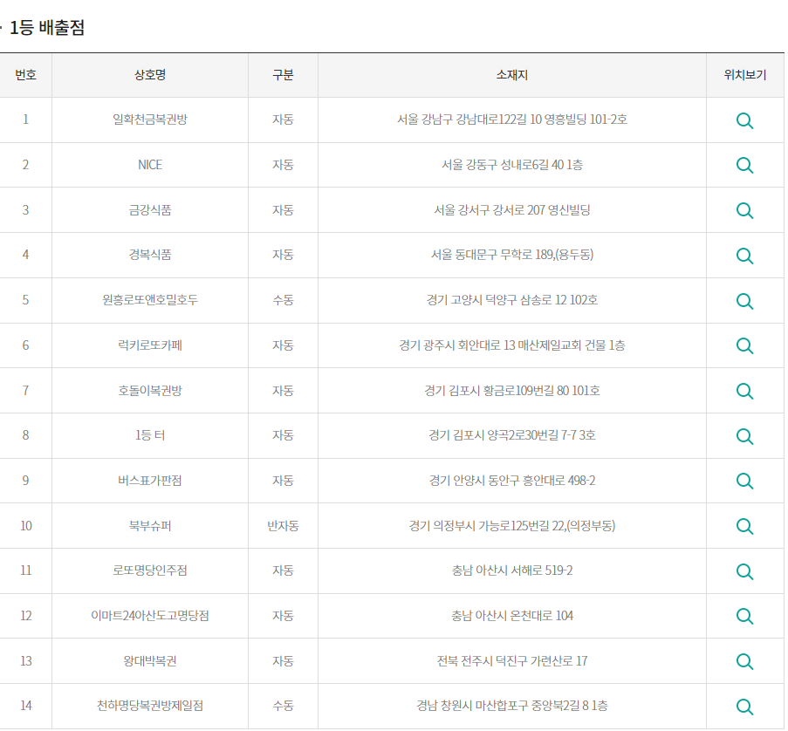Click location icon for 럭키로또카페

point(744,345)
